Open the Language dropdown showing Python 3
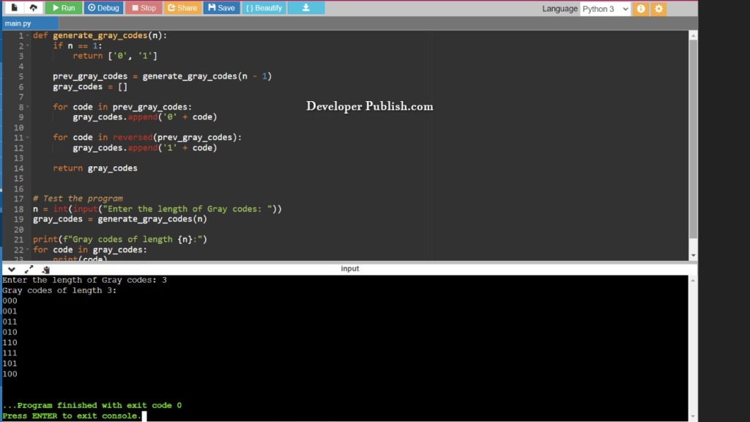Screen dimensions: 750x422 coord(604,8)
